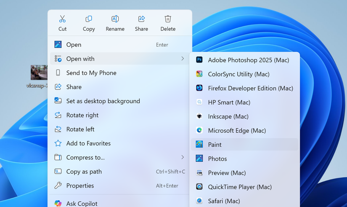Expand the Compress to submenu arrow
The image size is (347, 207).
183,157
